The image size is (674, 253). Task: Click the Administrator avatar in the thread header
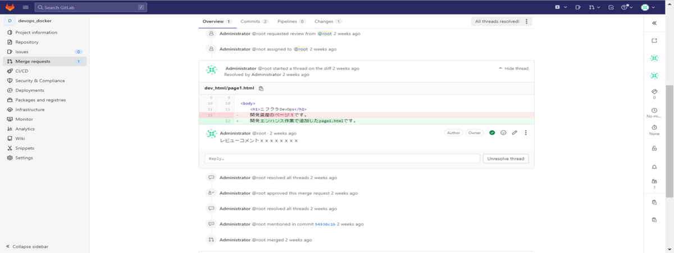(212, 70)
